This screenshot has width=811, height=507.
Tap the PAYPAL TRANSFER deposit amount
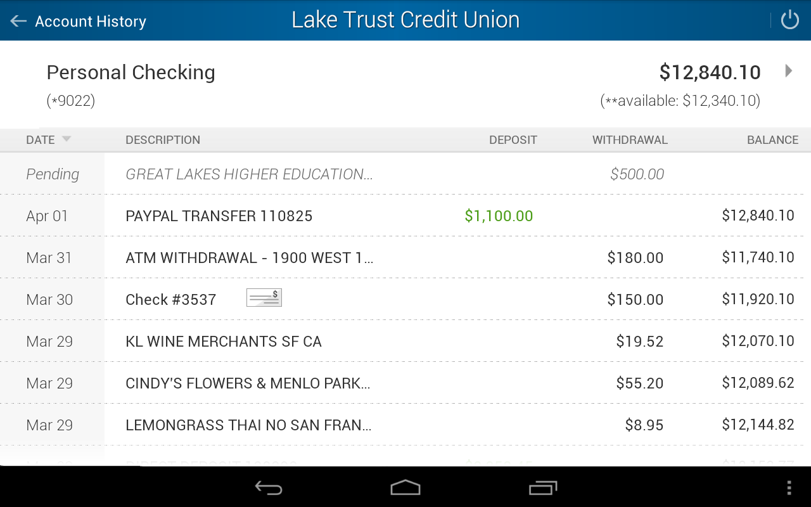(499, 215)
